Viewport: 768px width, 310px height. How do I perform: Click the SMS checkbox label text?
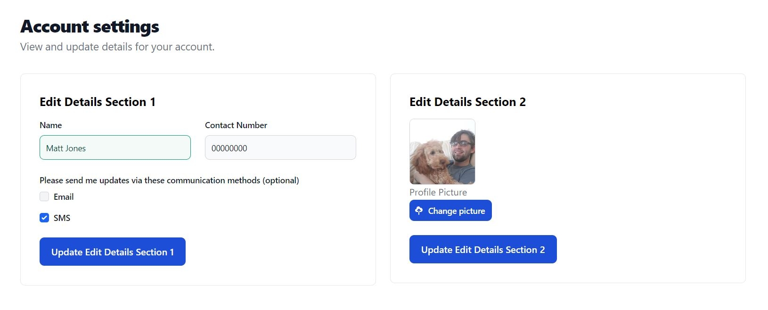[62, 218]
